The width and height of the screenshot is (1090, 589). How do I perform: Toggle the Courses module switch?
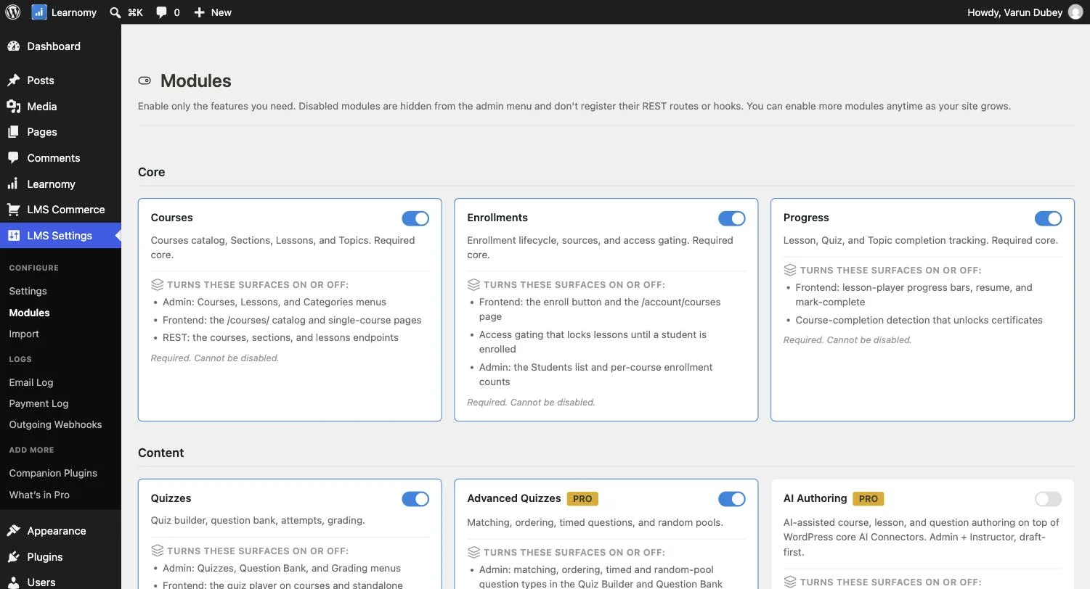[x=415, y=218]
